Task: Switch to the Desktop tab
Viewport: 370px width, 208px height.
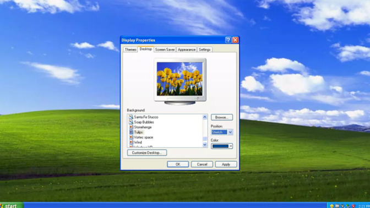Action: point(145,49)
